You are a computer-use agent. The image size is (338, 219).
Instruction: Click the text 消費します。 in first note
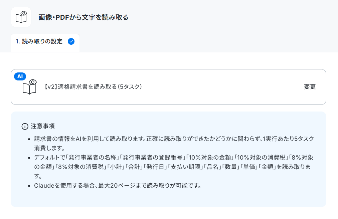(49, 148)
